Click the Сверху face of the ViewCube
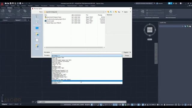Viewport: 192px width, 108px height. (x=150, y=30)
